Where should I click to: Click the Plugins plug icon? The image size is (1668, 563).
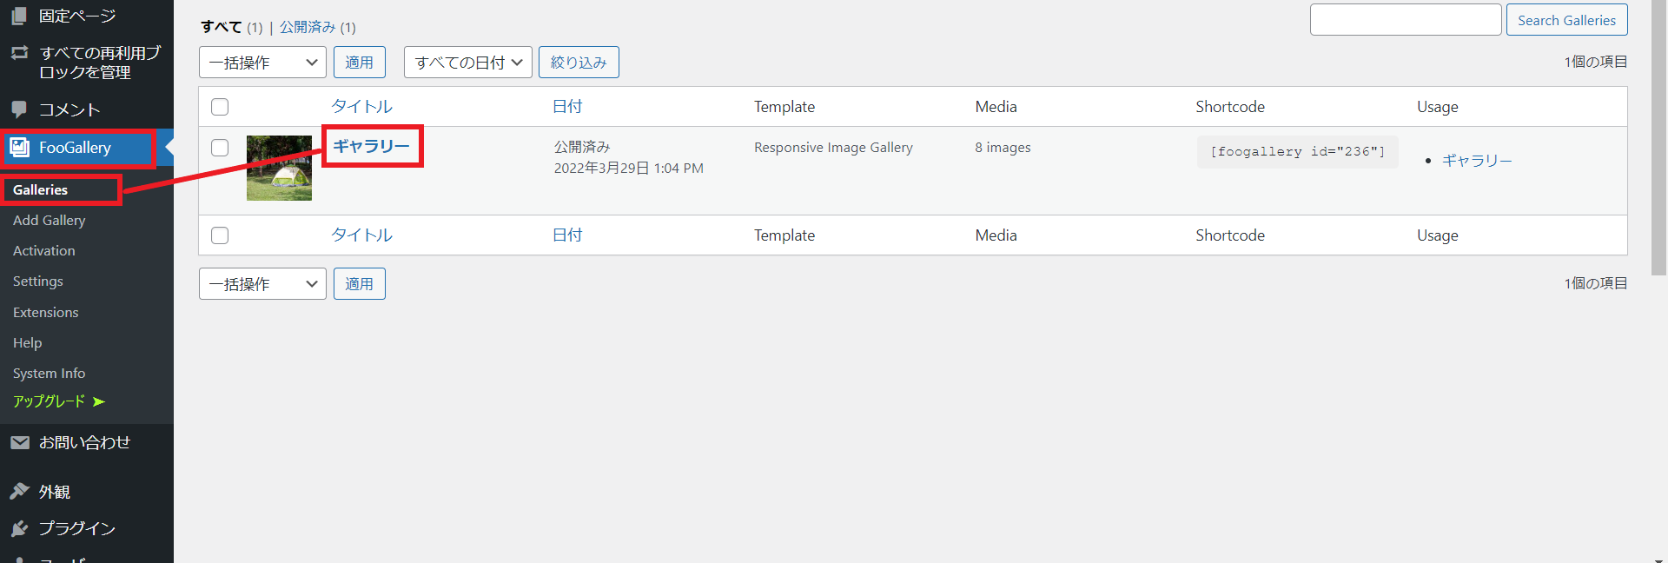point(19,528)
